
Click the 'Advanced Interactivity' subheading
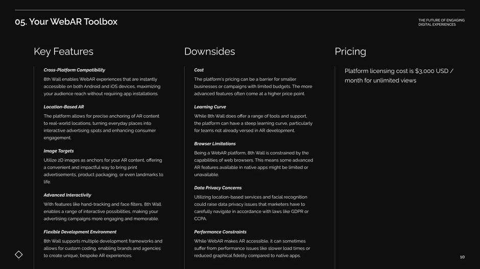click(67, 195)
